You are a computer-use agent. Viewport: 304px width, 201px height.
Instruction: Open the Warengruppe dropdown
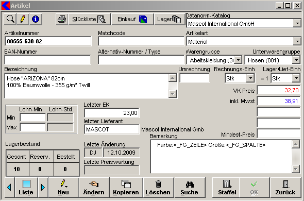(x=238, y=60)
